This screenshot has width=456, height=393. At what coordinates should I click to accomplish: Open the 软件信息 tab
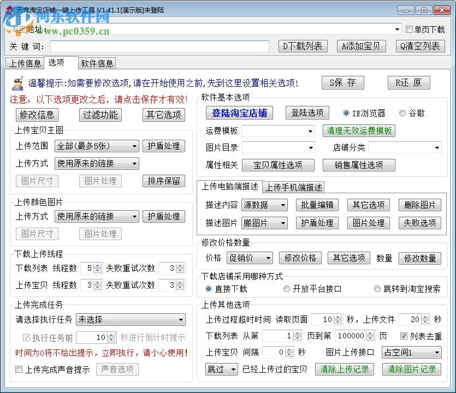point(97,63)
